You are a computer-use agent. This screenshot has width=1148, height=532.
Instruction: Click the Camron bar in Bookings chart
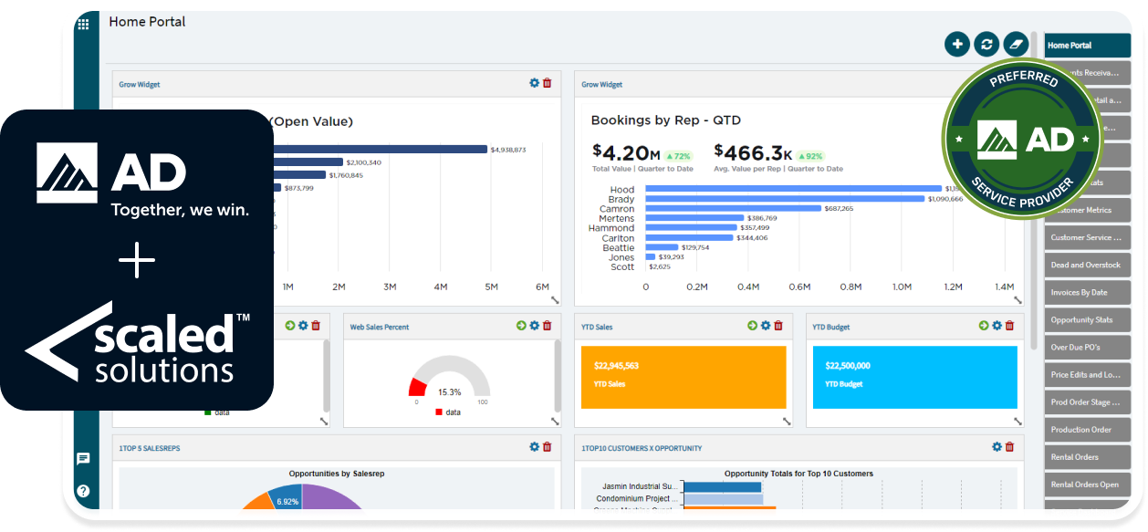coord(734,208)
